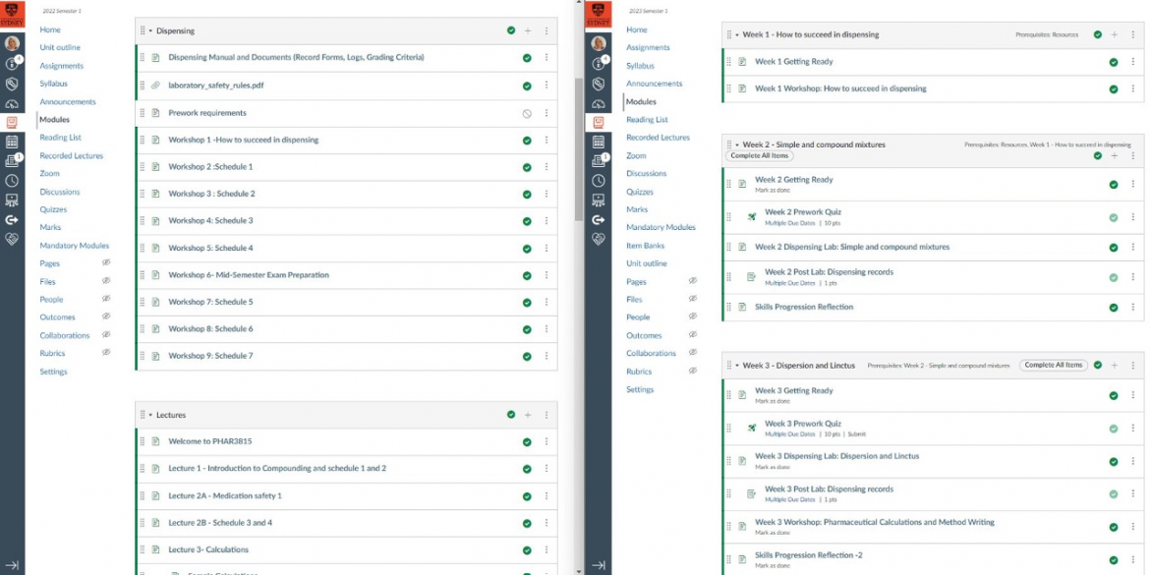
Task: Open kebab menu for Week 1 Getting Ready
Action: coord(1132,62)
